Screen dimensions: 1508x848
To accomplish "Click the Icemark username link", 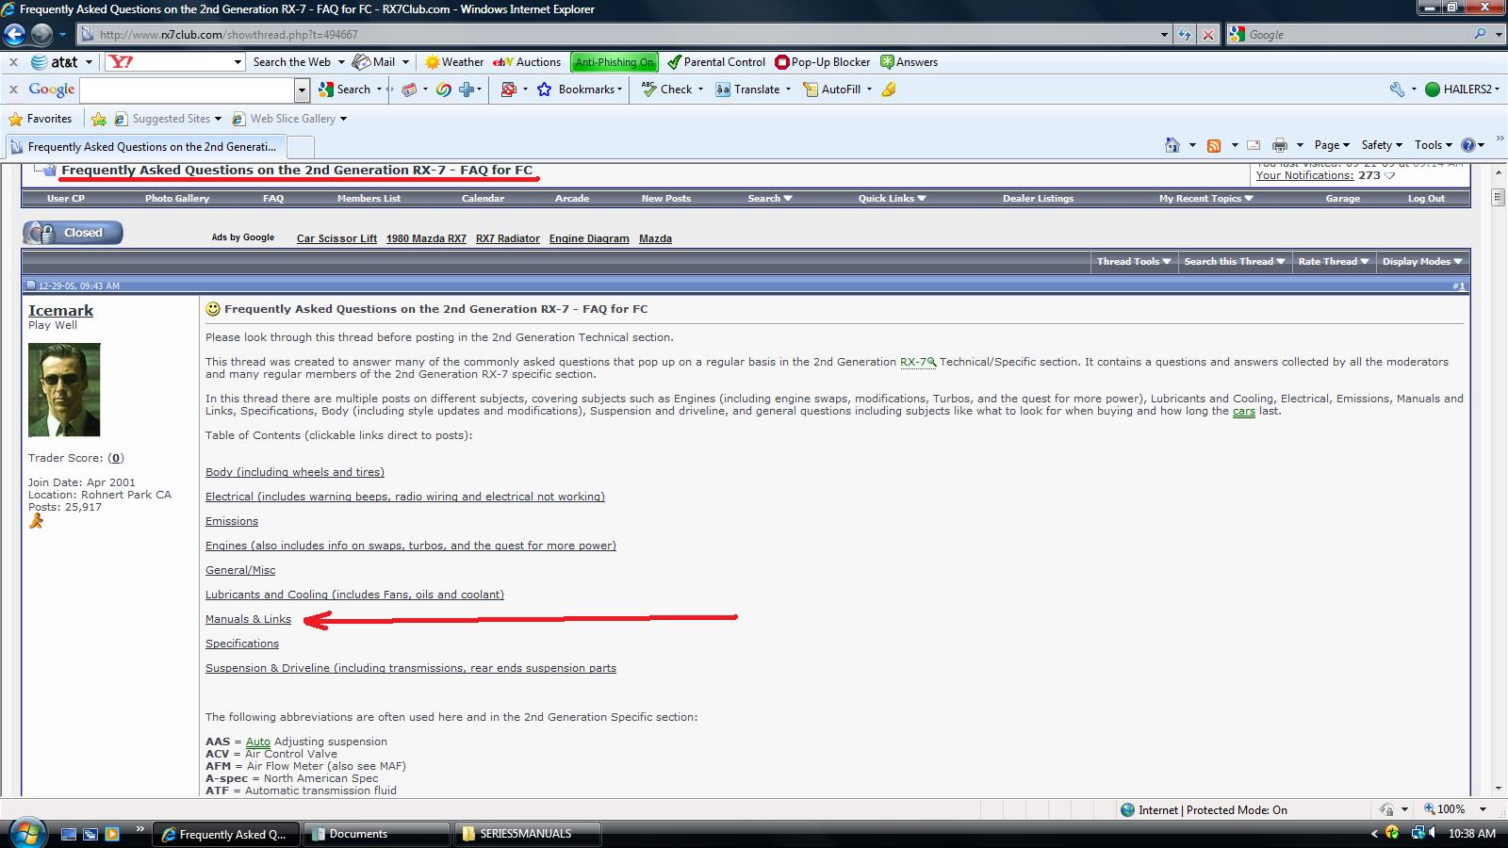I will 60,311.
